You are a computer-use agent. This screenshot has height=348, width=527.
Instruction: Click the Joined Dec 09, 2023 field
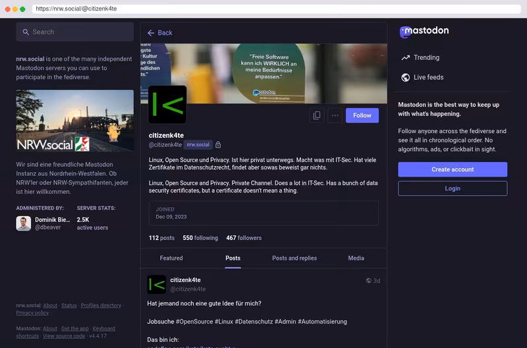[264, 213]
